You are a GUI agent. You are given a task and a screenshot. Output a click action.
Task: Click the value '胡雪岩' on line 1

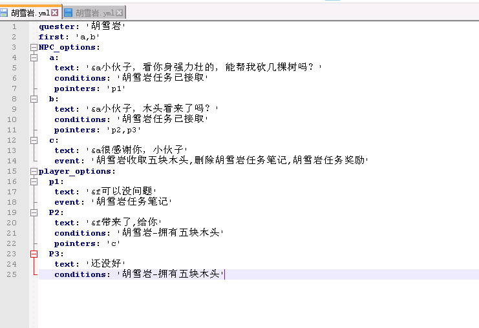(x=106, y=26)
